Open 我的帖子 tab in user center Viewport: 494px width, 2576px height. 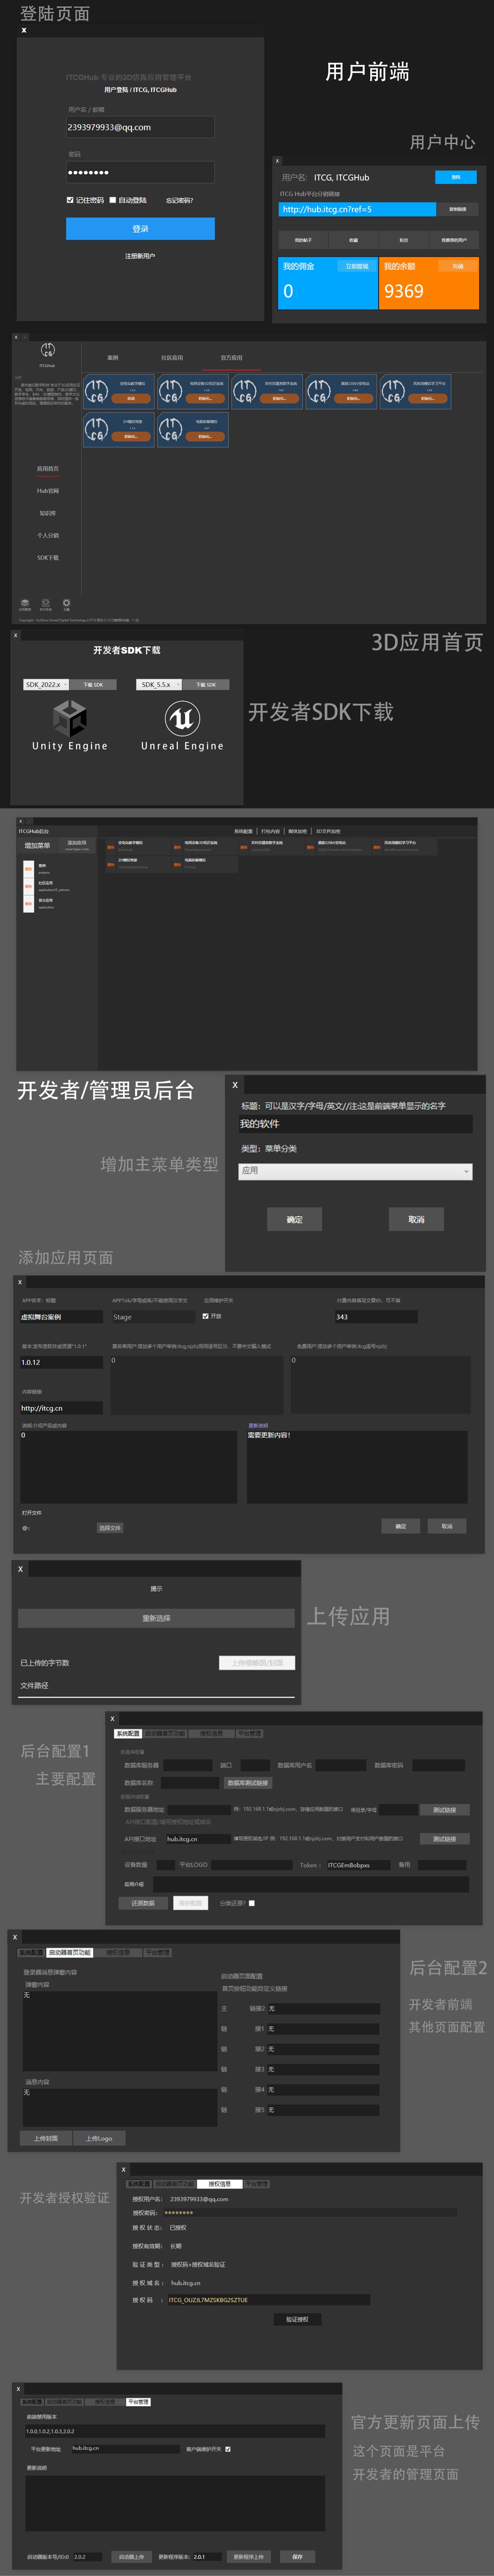pos(303,240)
